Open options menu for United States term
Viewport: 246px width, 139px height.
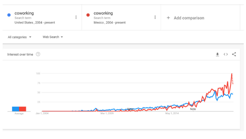(76, 17)
